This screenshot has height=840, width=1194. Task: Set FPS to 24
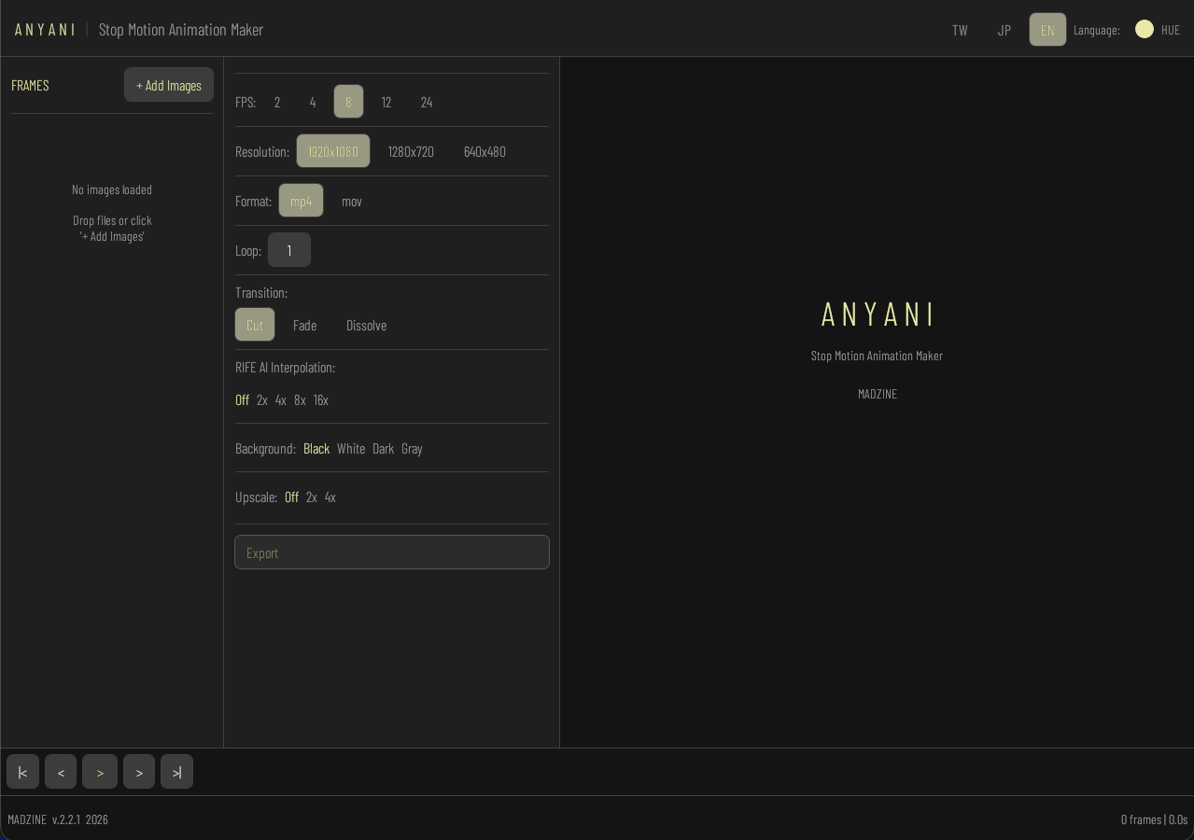[x=426, y=102]
